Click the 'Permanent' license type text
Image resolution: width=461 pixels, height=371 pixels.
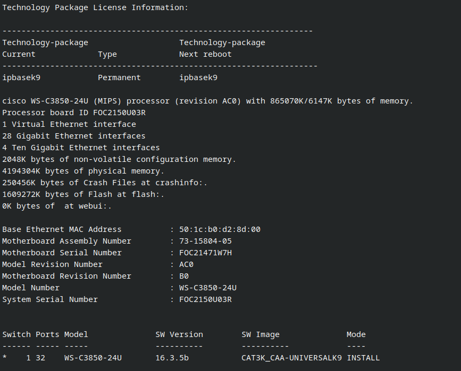[119, 77]
